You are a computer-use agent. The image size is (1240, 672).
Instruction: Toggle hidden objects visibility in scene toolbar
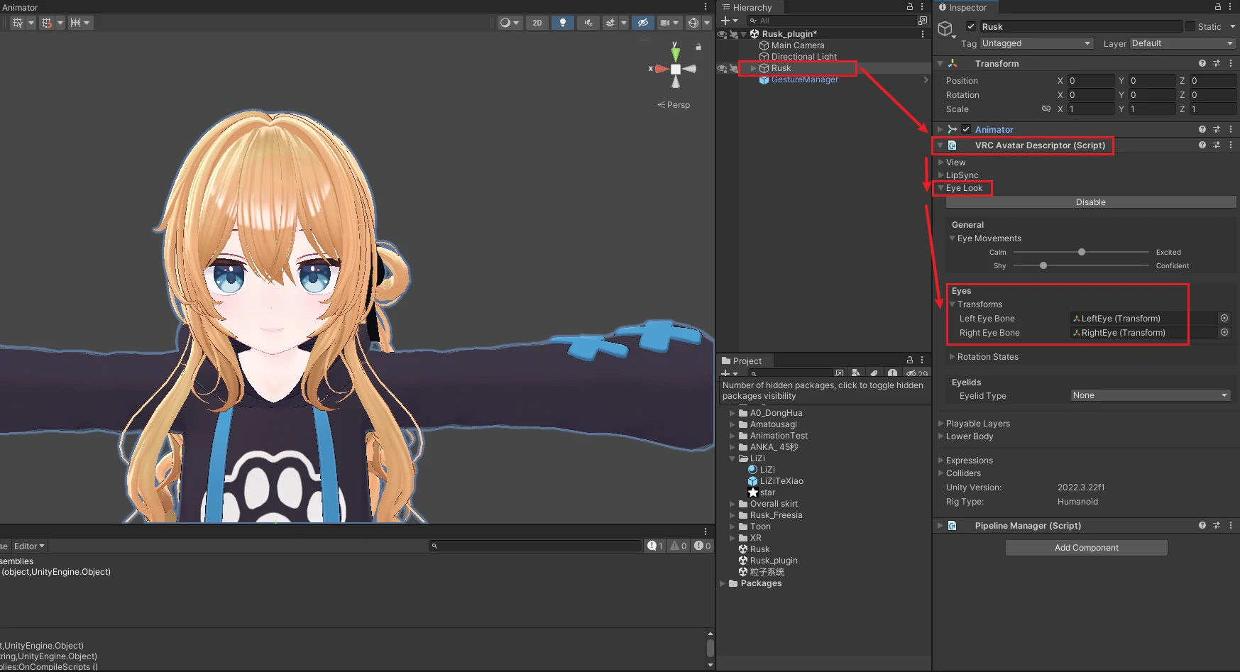point(643,23)
